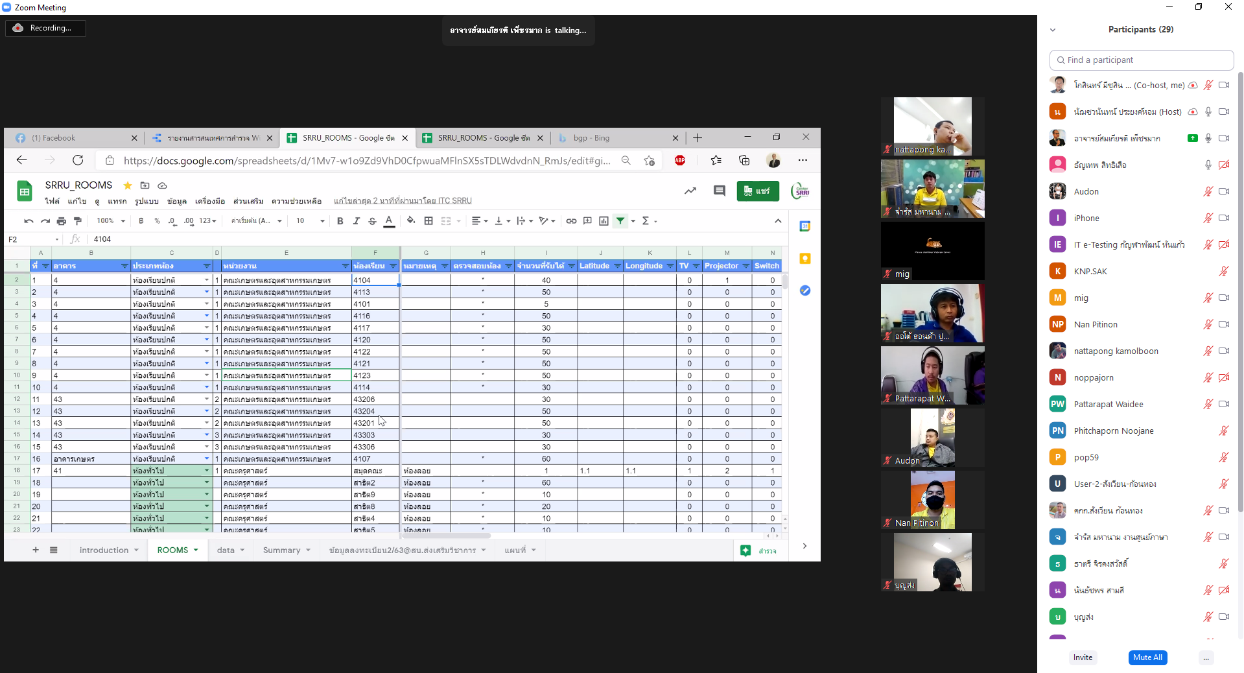Open the 100% zoom level dropdown
Screen dimensions: 1244x673
(110, 221)
